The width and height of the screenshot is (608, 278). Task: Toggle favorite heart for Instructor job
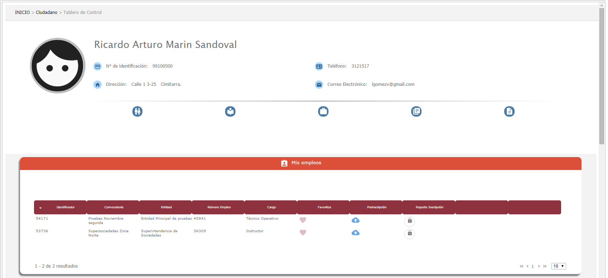pos(303,233)
